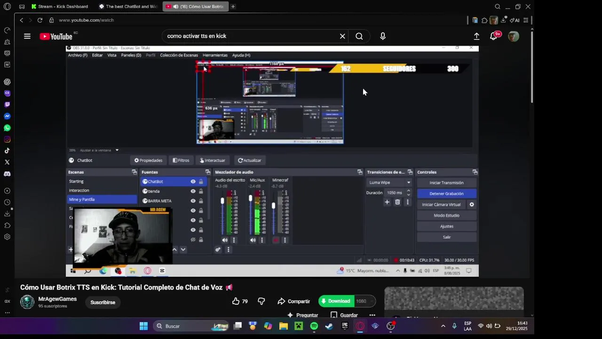Open YouTube account avatar menu
The width and height of the screenshot is (602, 339).
(514, 36)
